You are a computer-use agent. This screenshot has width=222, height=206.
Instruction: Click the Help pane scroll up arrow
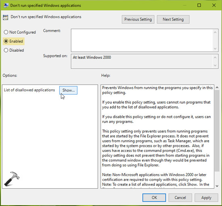coord(217,88)
